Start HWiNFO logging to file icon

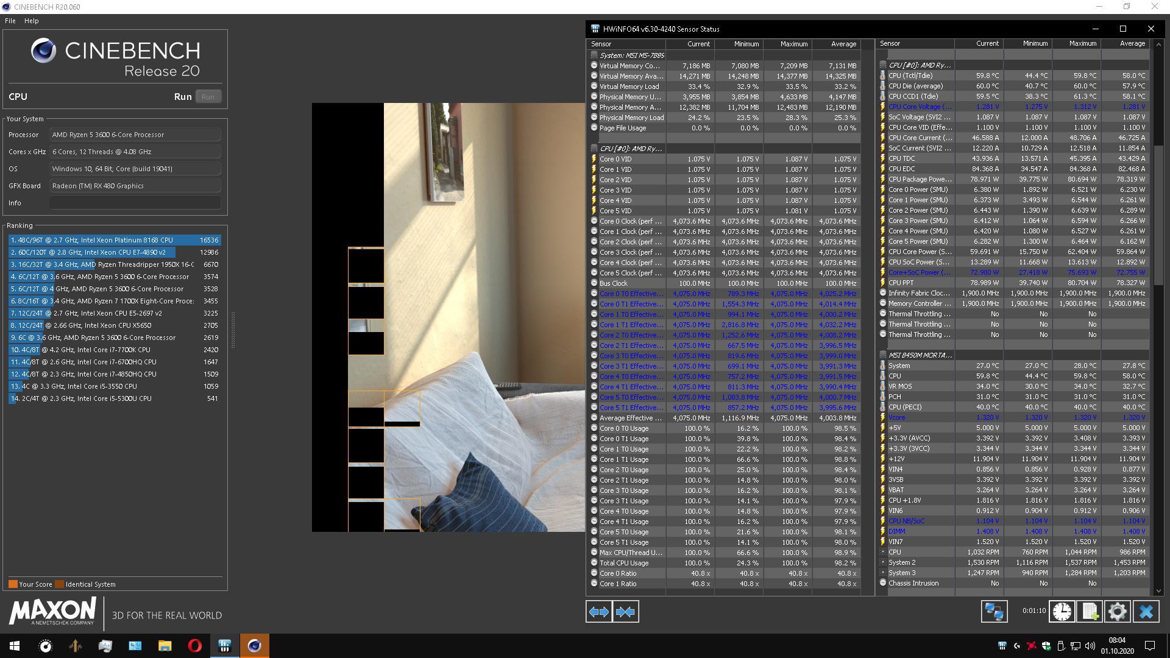point(1090,612)
